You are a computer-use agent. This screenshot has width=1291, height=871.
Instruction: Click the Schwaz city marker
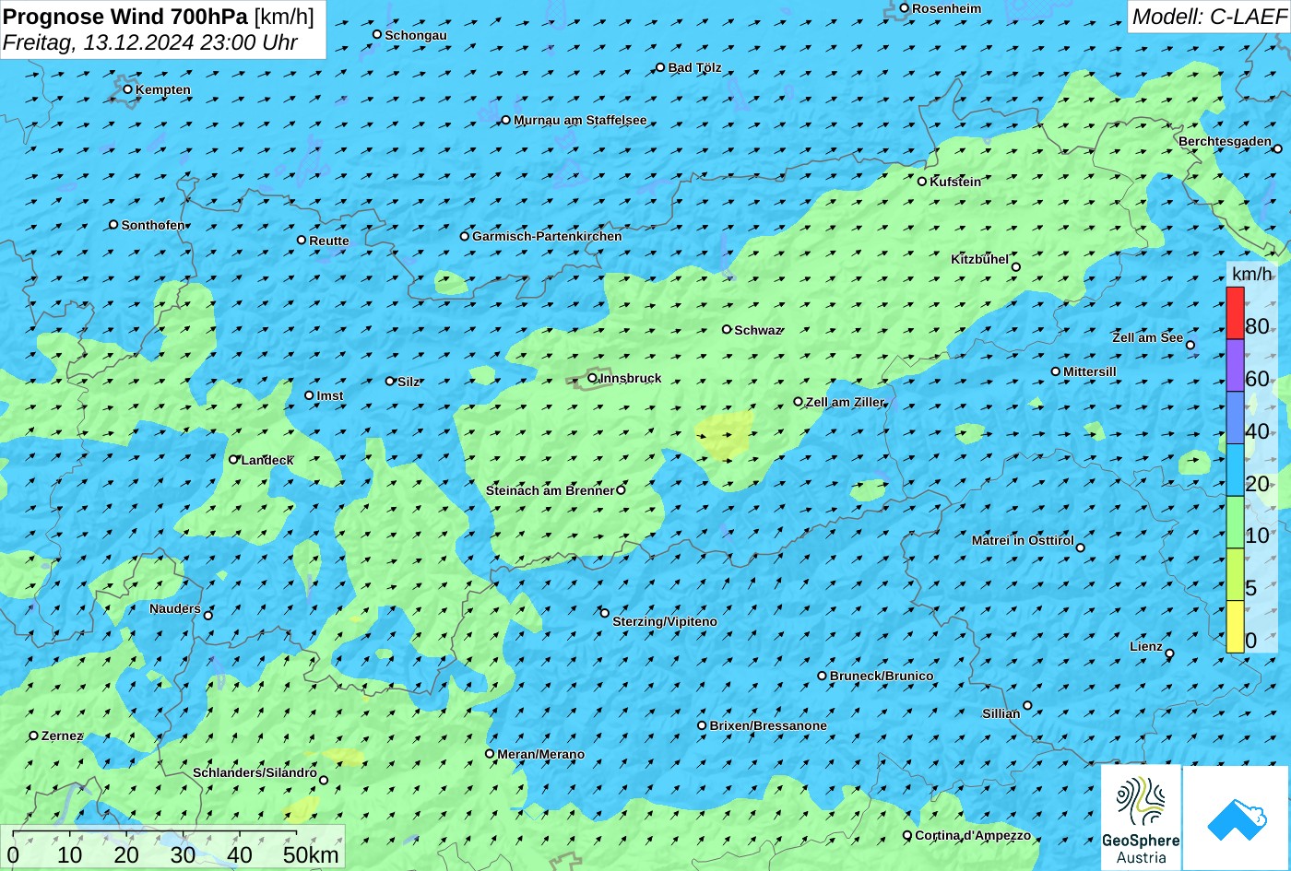click(727, 329)
